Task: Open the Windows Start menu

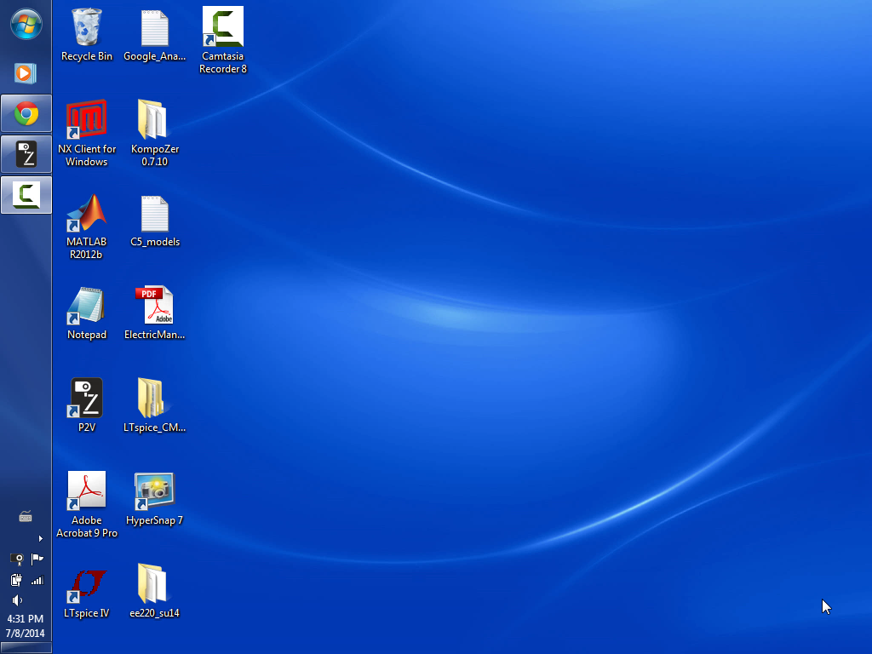Action: [26, 24]
